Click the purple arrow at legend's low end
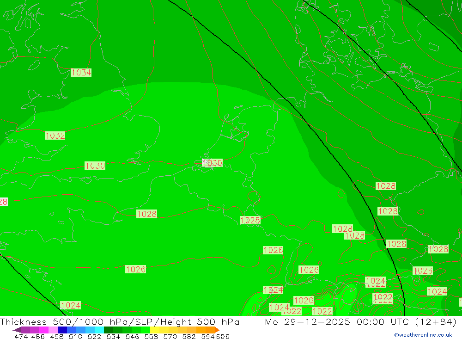This screenshot has height=339, width=462. pos(17,330)
